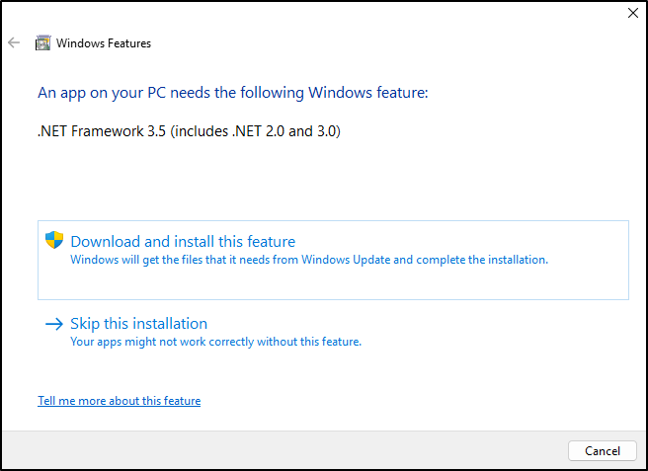Select the Windows Update files description text
The height and width of the screenshot is (471, 648).
309,260
